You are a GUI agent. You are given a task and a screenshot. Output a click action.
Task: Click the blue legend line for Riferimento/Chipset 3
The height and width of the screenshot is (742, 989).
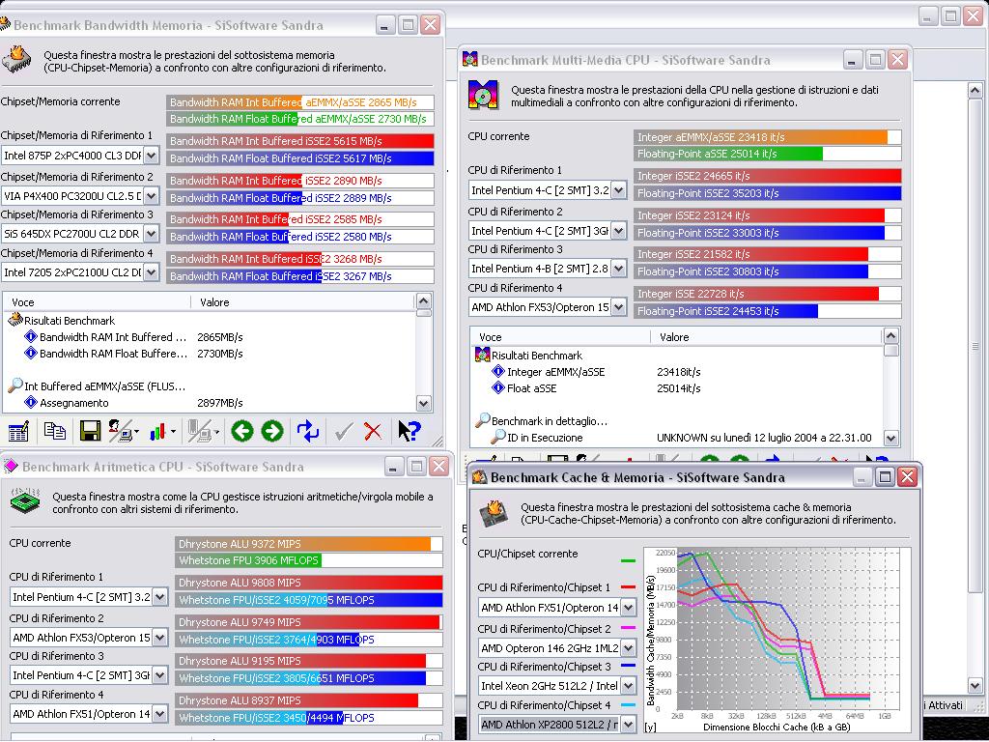point(628,666)
